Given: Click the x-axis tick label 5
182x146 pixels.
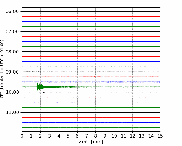Looking at the screenshot, I should pyautogui.click(x=68, y=136).
